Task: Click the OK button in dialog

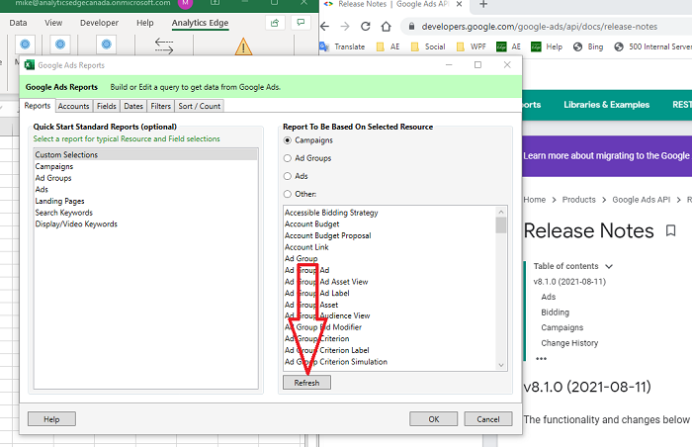Action: (x=434, y=419)
